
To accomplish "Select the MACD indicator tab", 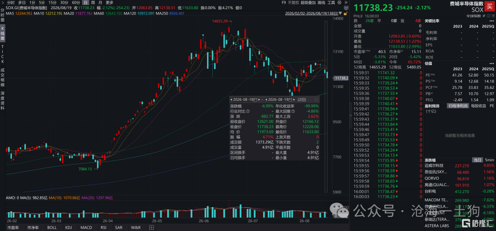I will pos(86,227).
